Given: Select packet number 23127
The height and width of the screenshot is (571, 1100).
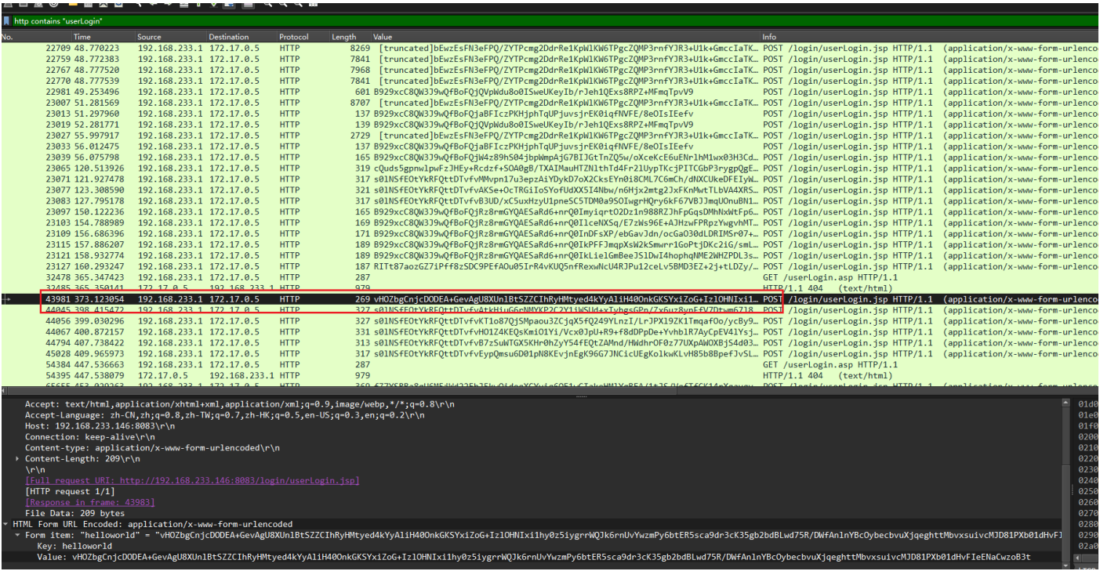Looking at the screenshot, I should (549, 266).
